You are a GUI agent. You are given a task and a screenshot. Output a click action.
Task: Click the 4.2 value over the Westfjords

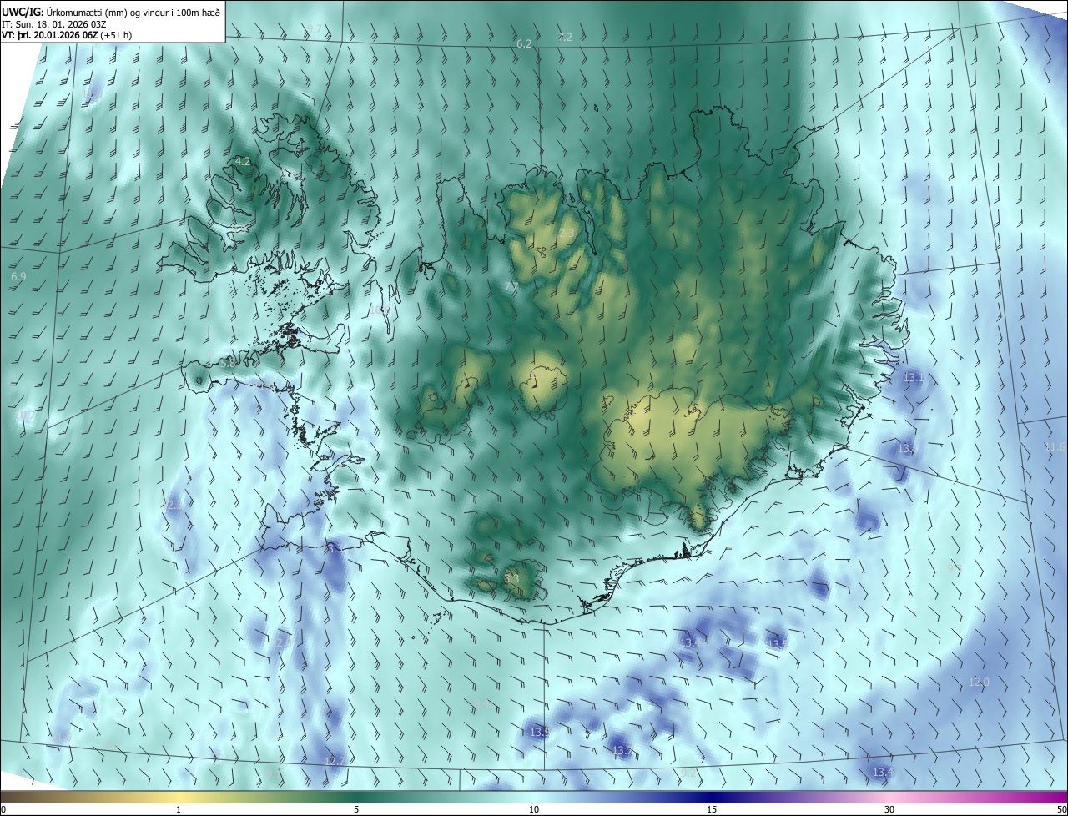click(x=243, y=161)
